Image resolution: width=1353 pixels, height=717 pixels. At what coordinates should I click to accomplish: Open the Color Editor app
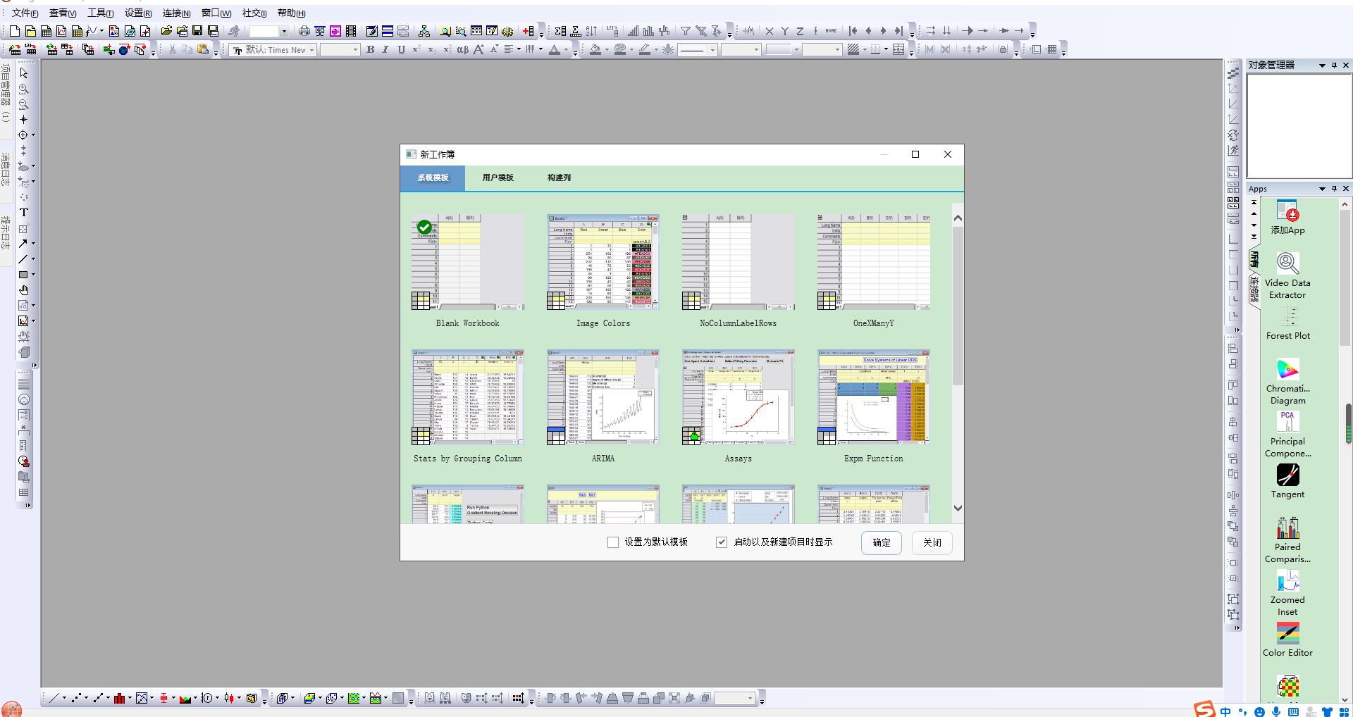[x=1287, y=634]
